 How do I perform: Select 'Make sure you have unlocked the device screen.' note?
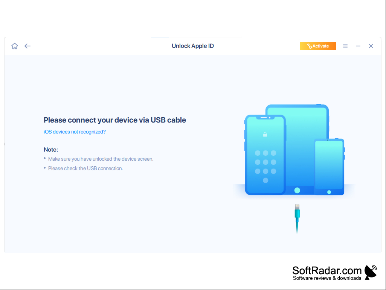coord(101,159)
